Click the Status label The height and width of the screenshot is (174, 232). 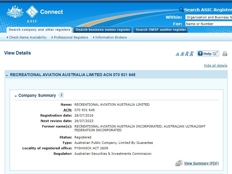click(66, 137)
